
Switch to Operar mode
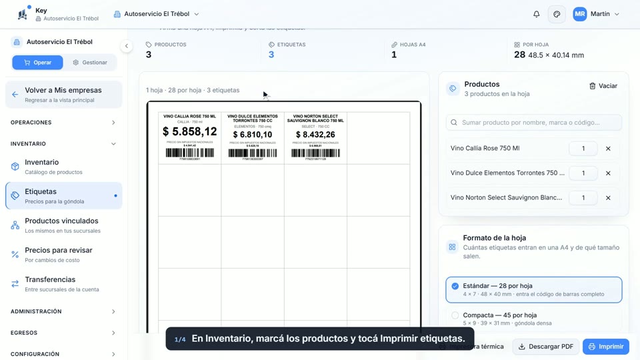(x=37, y=63)
